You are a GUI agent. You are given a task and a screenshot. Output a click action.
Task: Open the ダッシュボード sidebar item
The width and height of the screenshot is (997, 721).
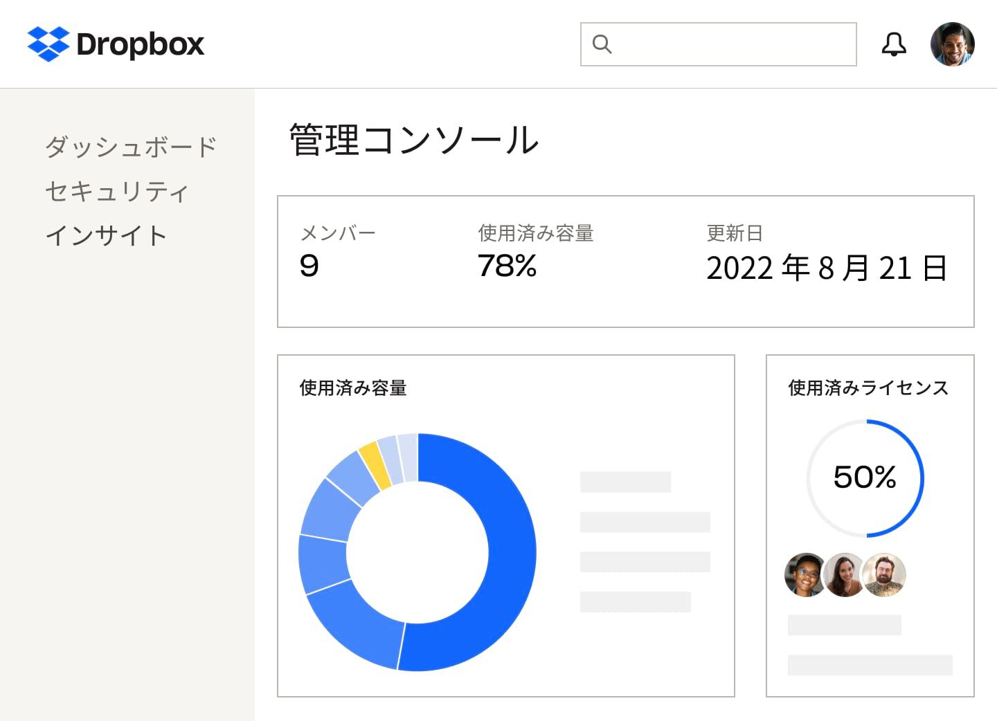click(130, 146)
